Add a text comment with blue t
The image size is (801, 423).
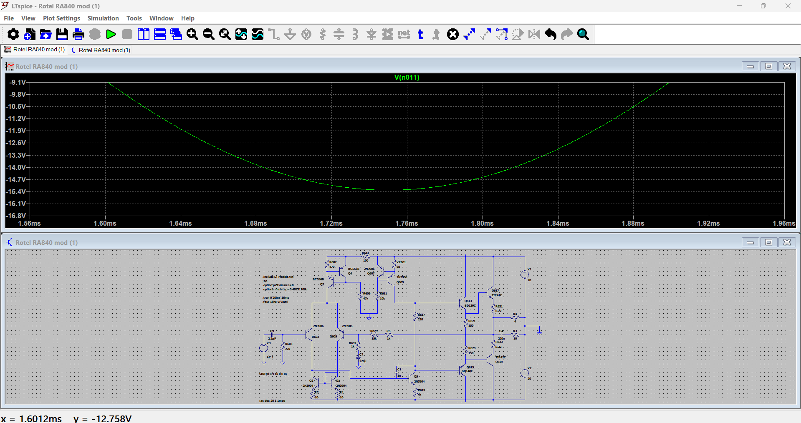click(420, 34)
